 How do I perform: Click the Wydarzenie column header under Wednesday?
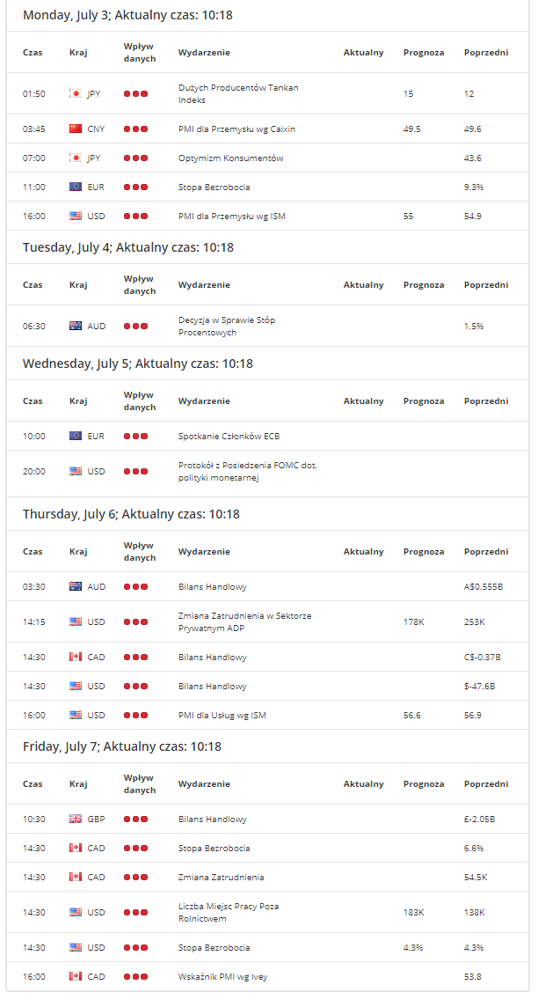(204, 401)
